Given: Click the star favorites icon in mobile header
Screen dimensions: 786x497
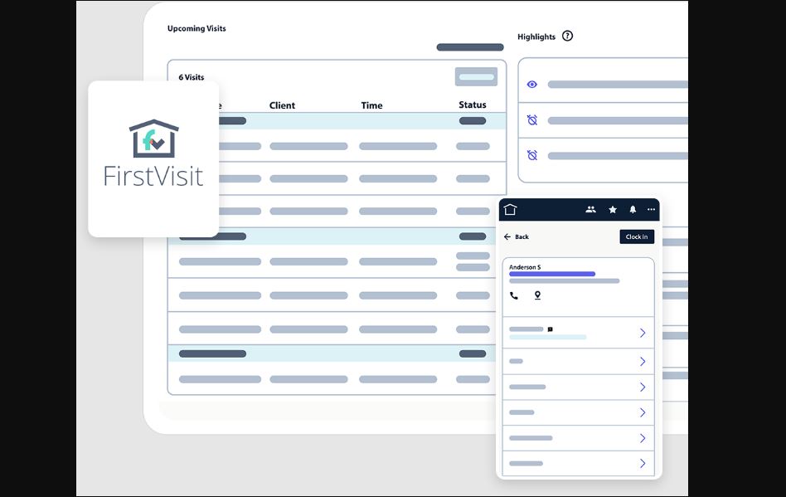Looking at the screenshot, I should click(x=612, y=210).
